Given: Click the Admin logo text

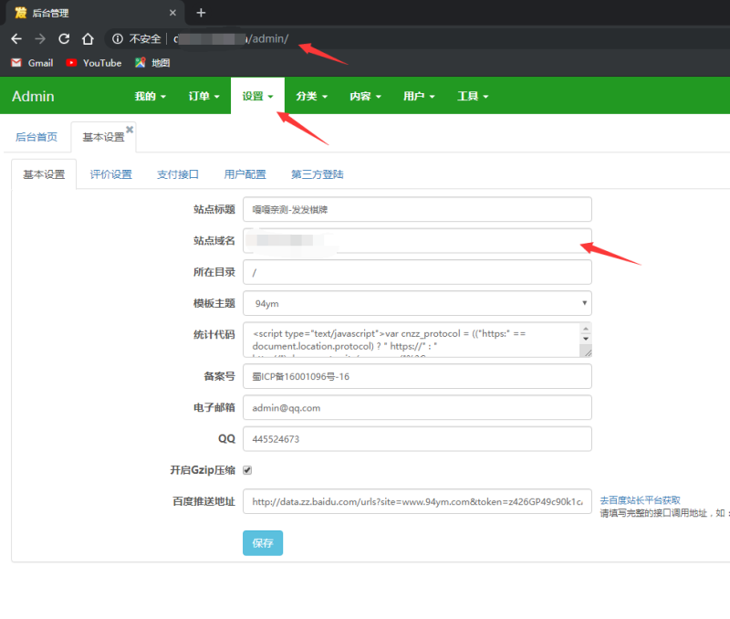Looking at the screenshot, I should click(33, 97).
